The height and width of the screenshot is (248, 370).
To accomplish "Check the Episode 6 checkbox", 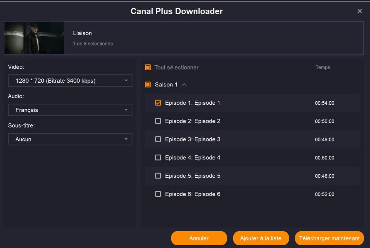I will [x=158, y=194].
